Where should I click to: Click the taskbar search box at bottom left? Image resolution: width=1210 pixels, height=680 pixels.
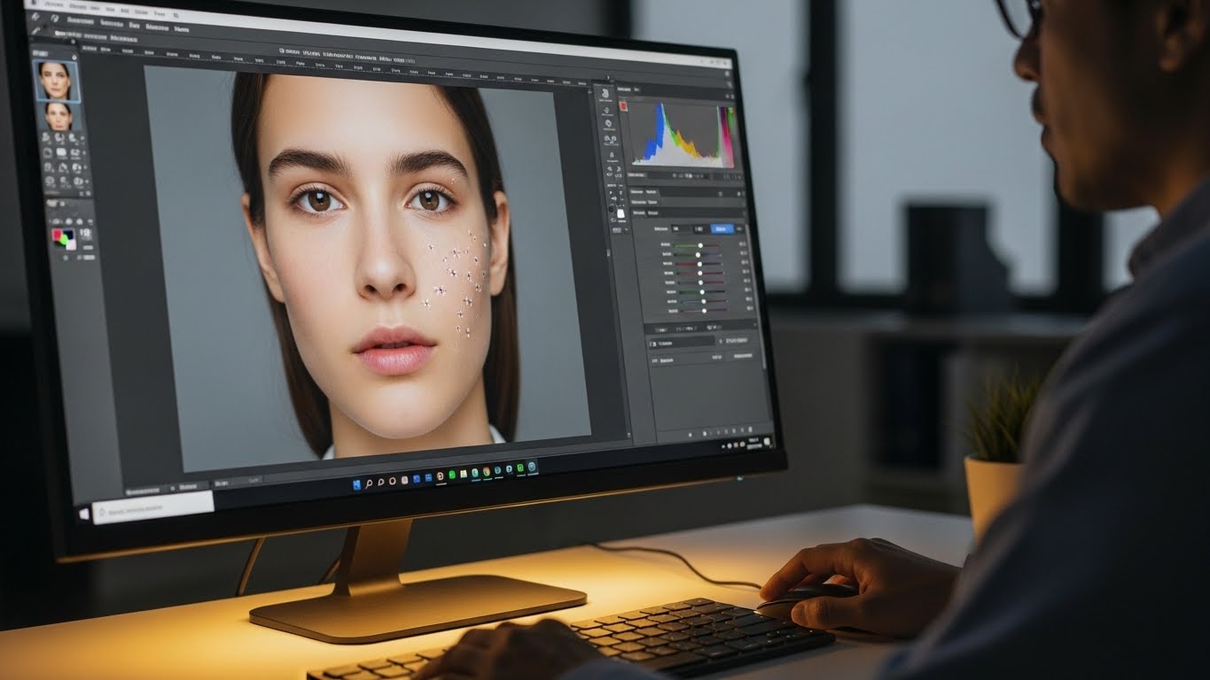pos(151,506)
